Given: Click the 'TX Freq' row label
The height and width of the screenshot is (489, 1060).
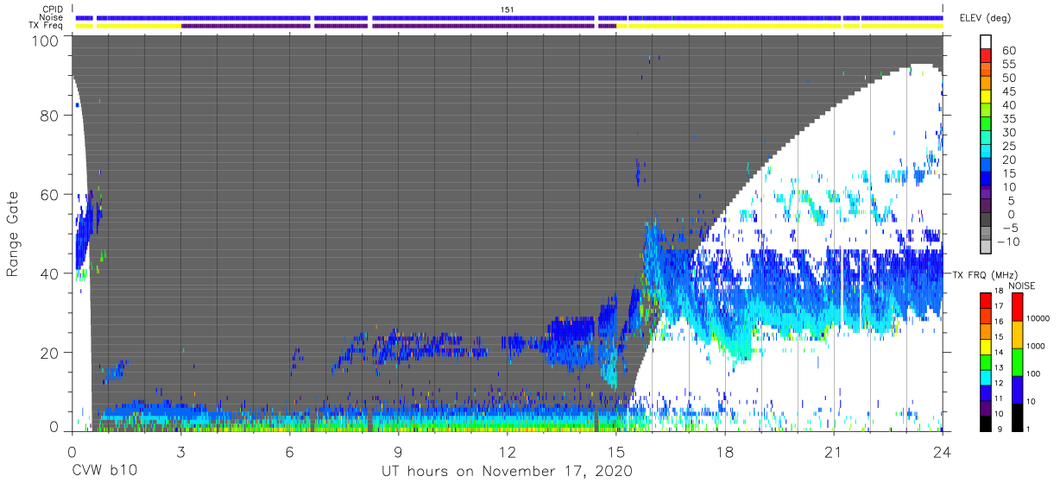Looking at the screenshot, I should click(47, 26).
